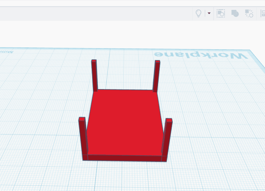265x191 pixels.
Task: Click the Show All lightbulb icon
Action: coord(198,13)
